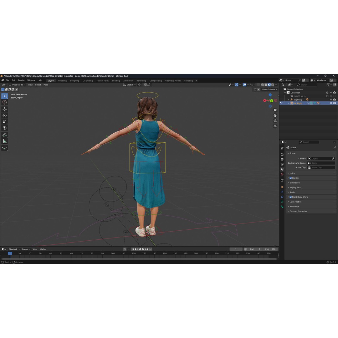The image size is (338, 338).
Task: Open the Global transform orientation dropdown
Action: tap(129, 85)
